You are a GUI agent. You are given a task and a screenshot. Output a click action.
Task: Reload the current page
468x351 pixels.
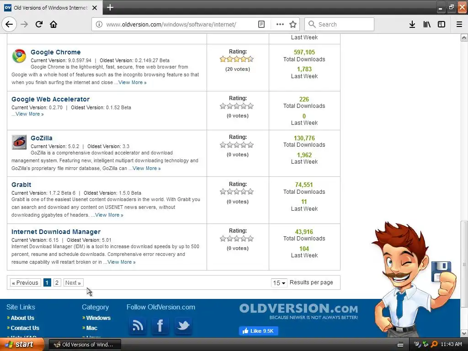tap(39, 24)
